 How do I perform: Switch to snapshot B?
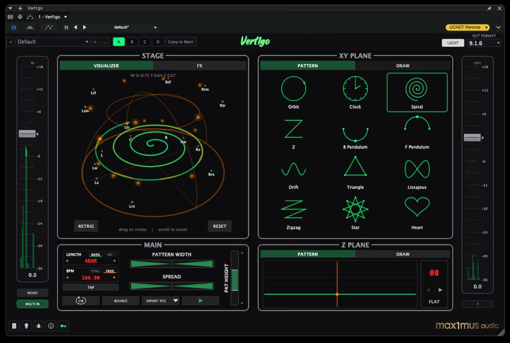coord(132,42)
